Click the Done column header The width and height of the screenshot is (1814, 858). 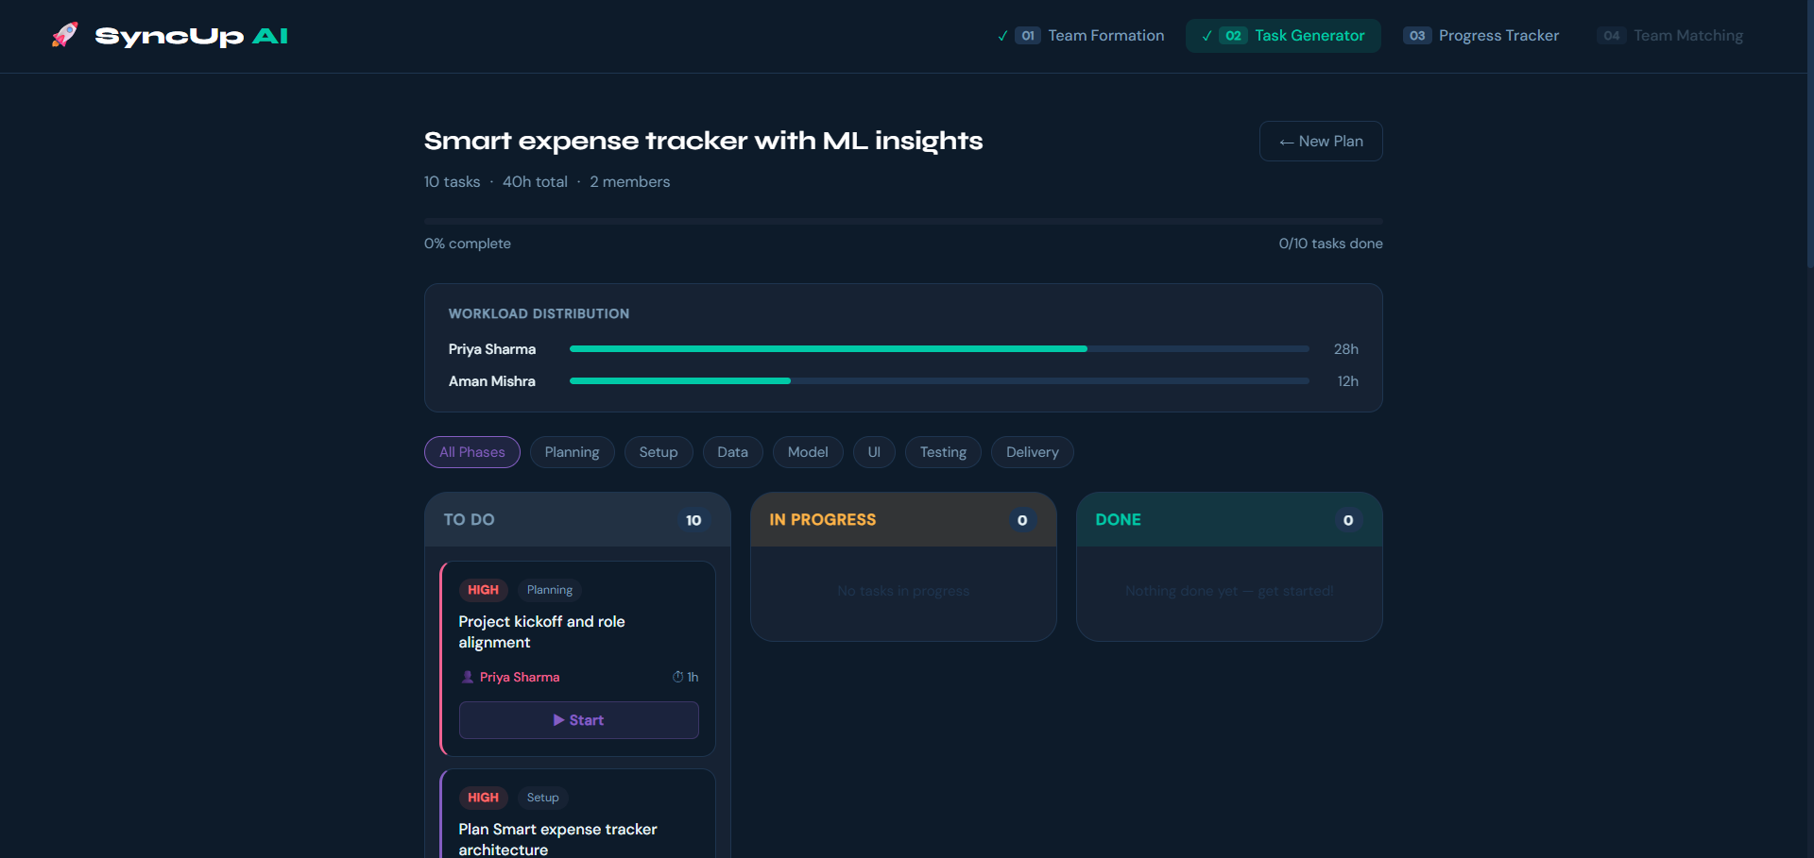click(x=1229, y=519)
